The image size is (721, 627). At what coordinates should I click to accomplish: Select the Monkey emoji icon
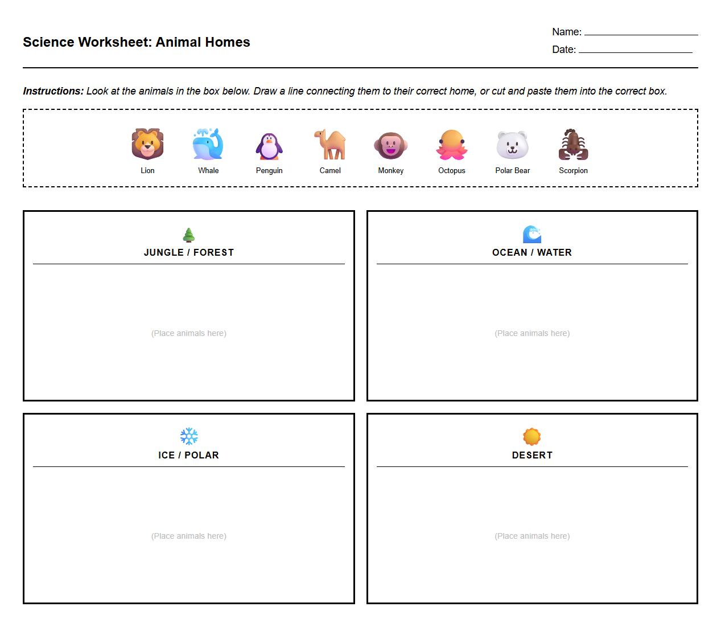coord(391,145)
